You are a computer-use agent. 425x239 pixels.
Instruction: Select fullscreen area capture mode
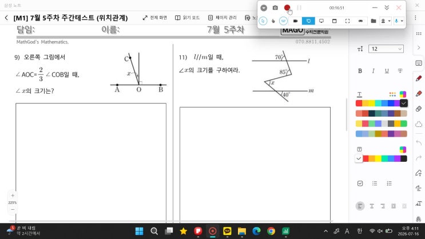point(347,21)
